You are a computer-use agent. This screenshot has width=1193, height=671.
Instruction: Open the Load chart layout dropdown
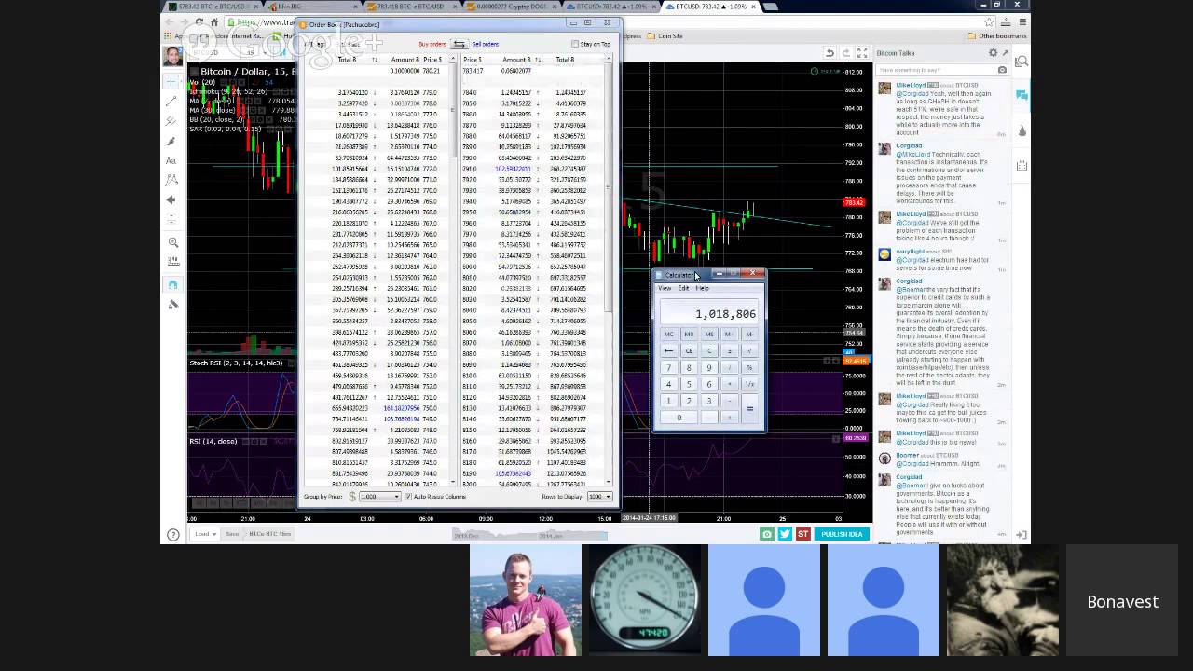(x=205, y=534)
